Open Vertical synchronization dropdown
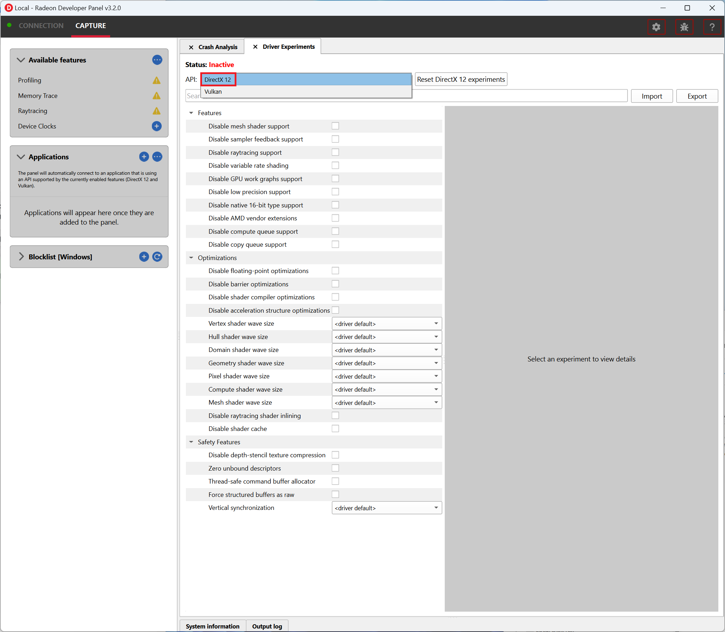The height and width of the screenshot is (632, 725). point(387,508)
